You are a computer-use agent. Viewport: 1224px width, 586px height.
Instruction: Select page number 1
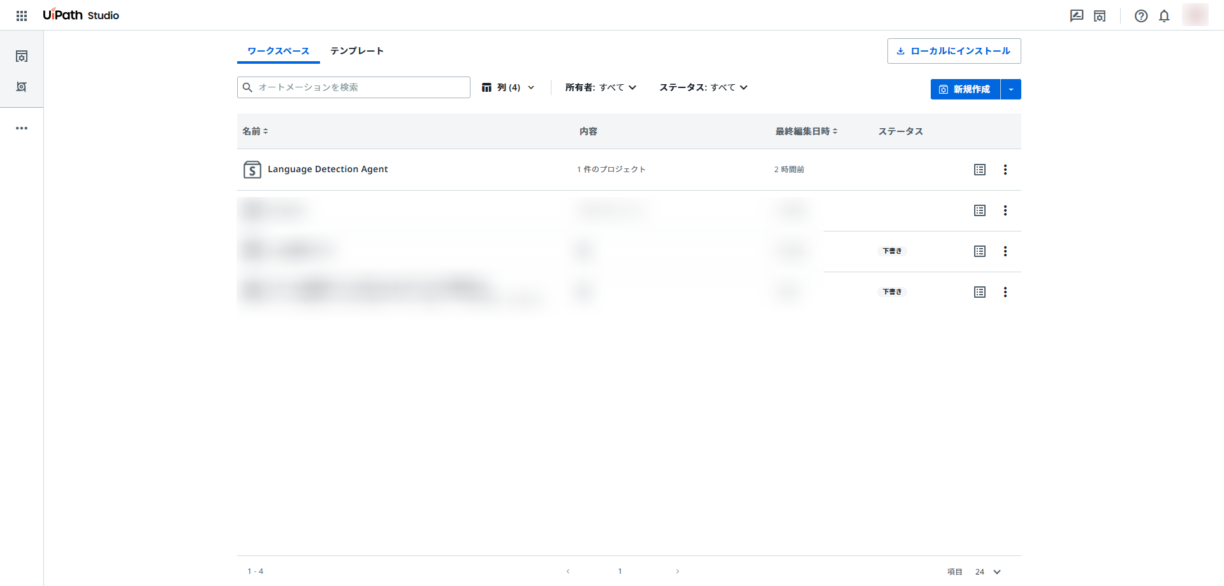[620, 571]
